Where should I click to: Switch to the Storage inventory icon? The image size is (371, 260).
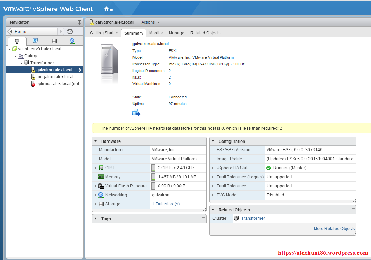tap(54, 41)
